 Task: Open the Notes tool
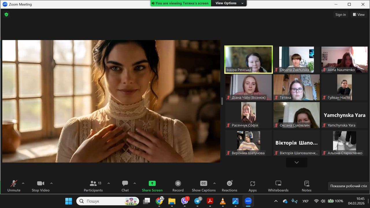[x=306, y=186]
